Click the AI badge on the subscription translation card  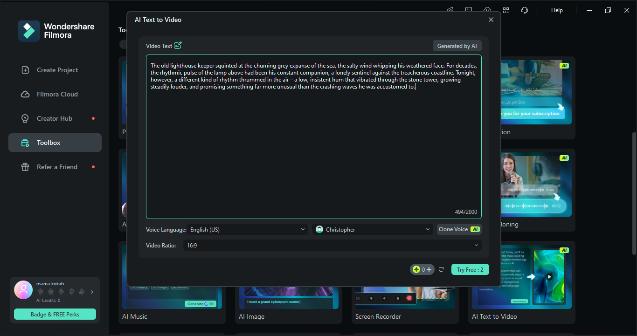pos(564,66)
